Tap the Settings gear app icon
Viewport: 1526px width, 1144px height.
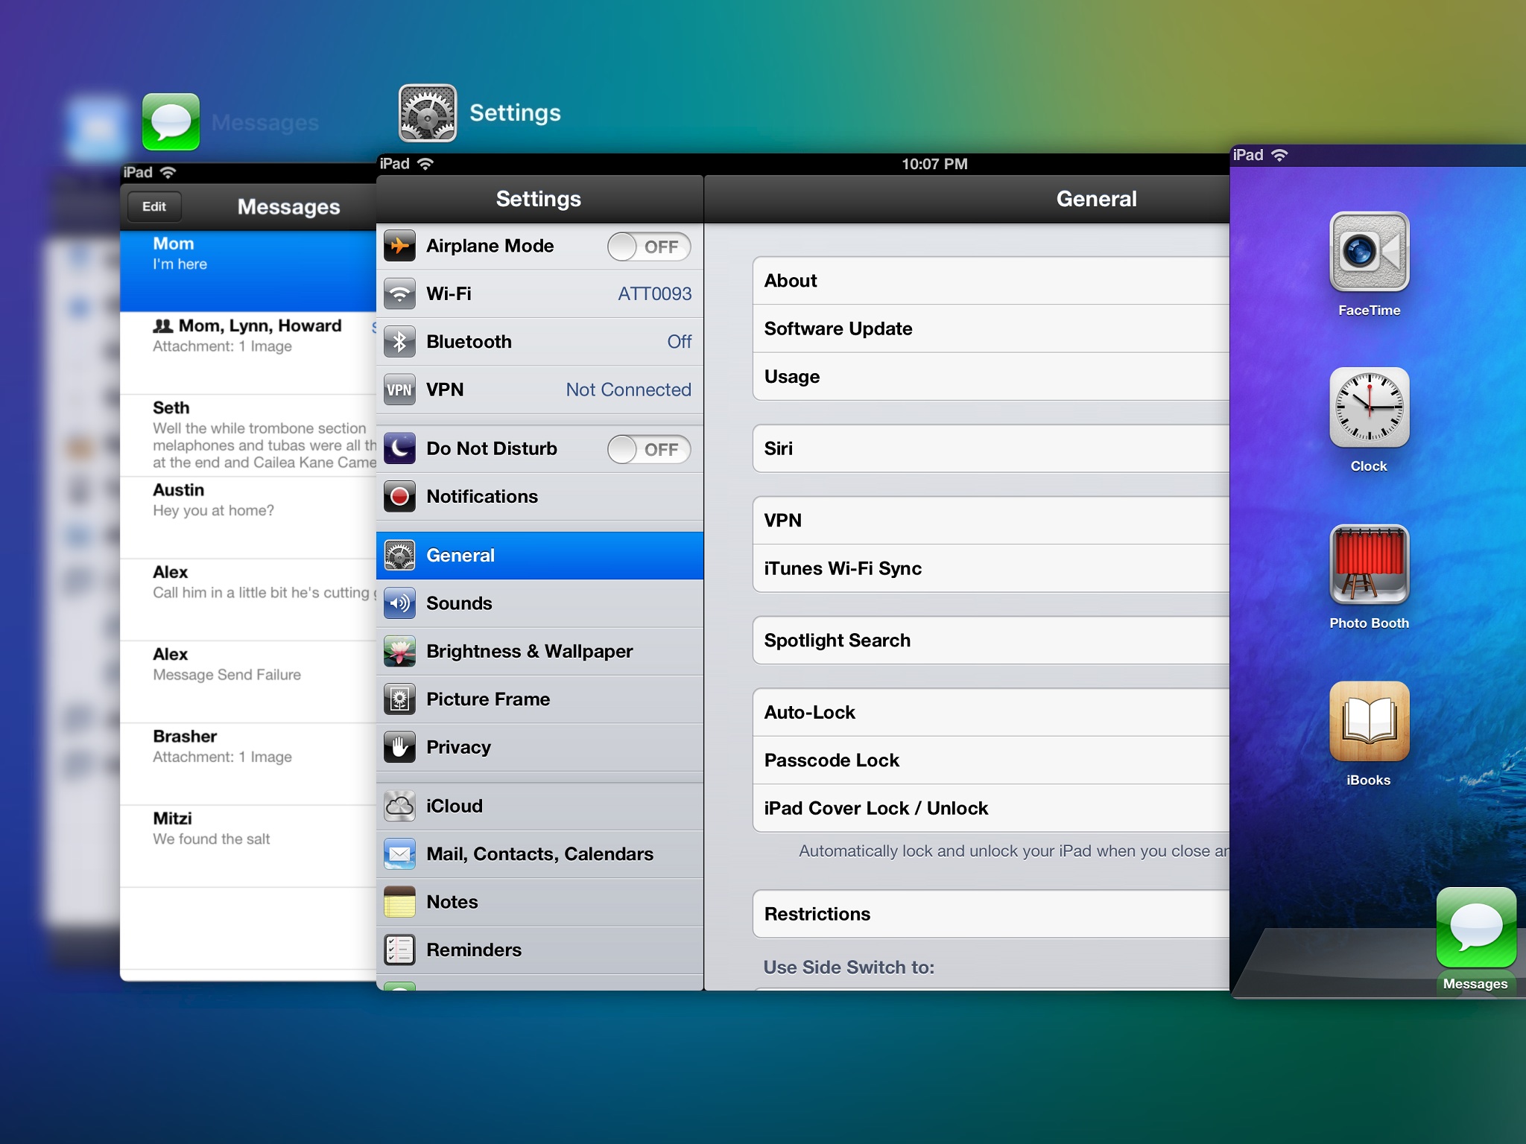(428, 113)
